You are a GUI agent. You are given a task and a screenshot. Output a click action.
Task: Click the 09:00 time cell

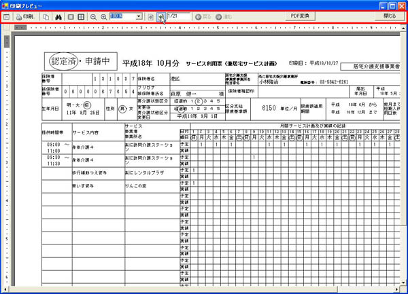tap(53, 145)
